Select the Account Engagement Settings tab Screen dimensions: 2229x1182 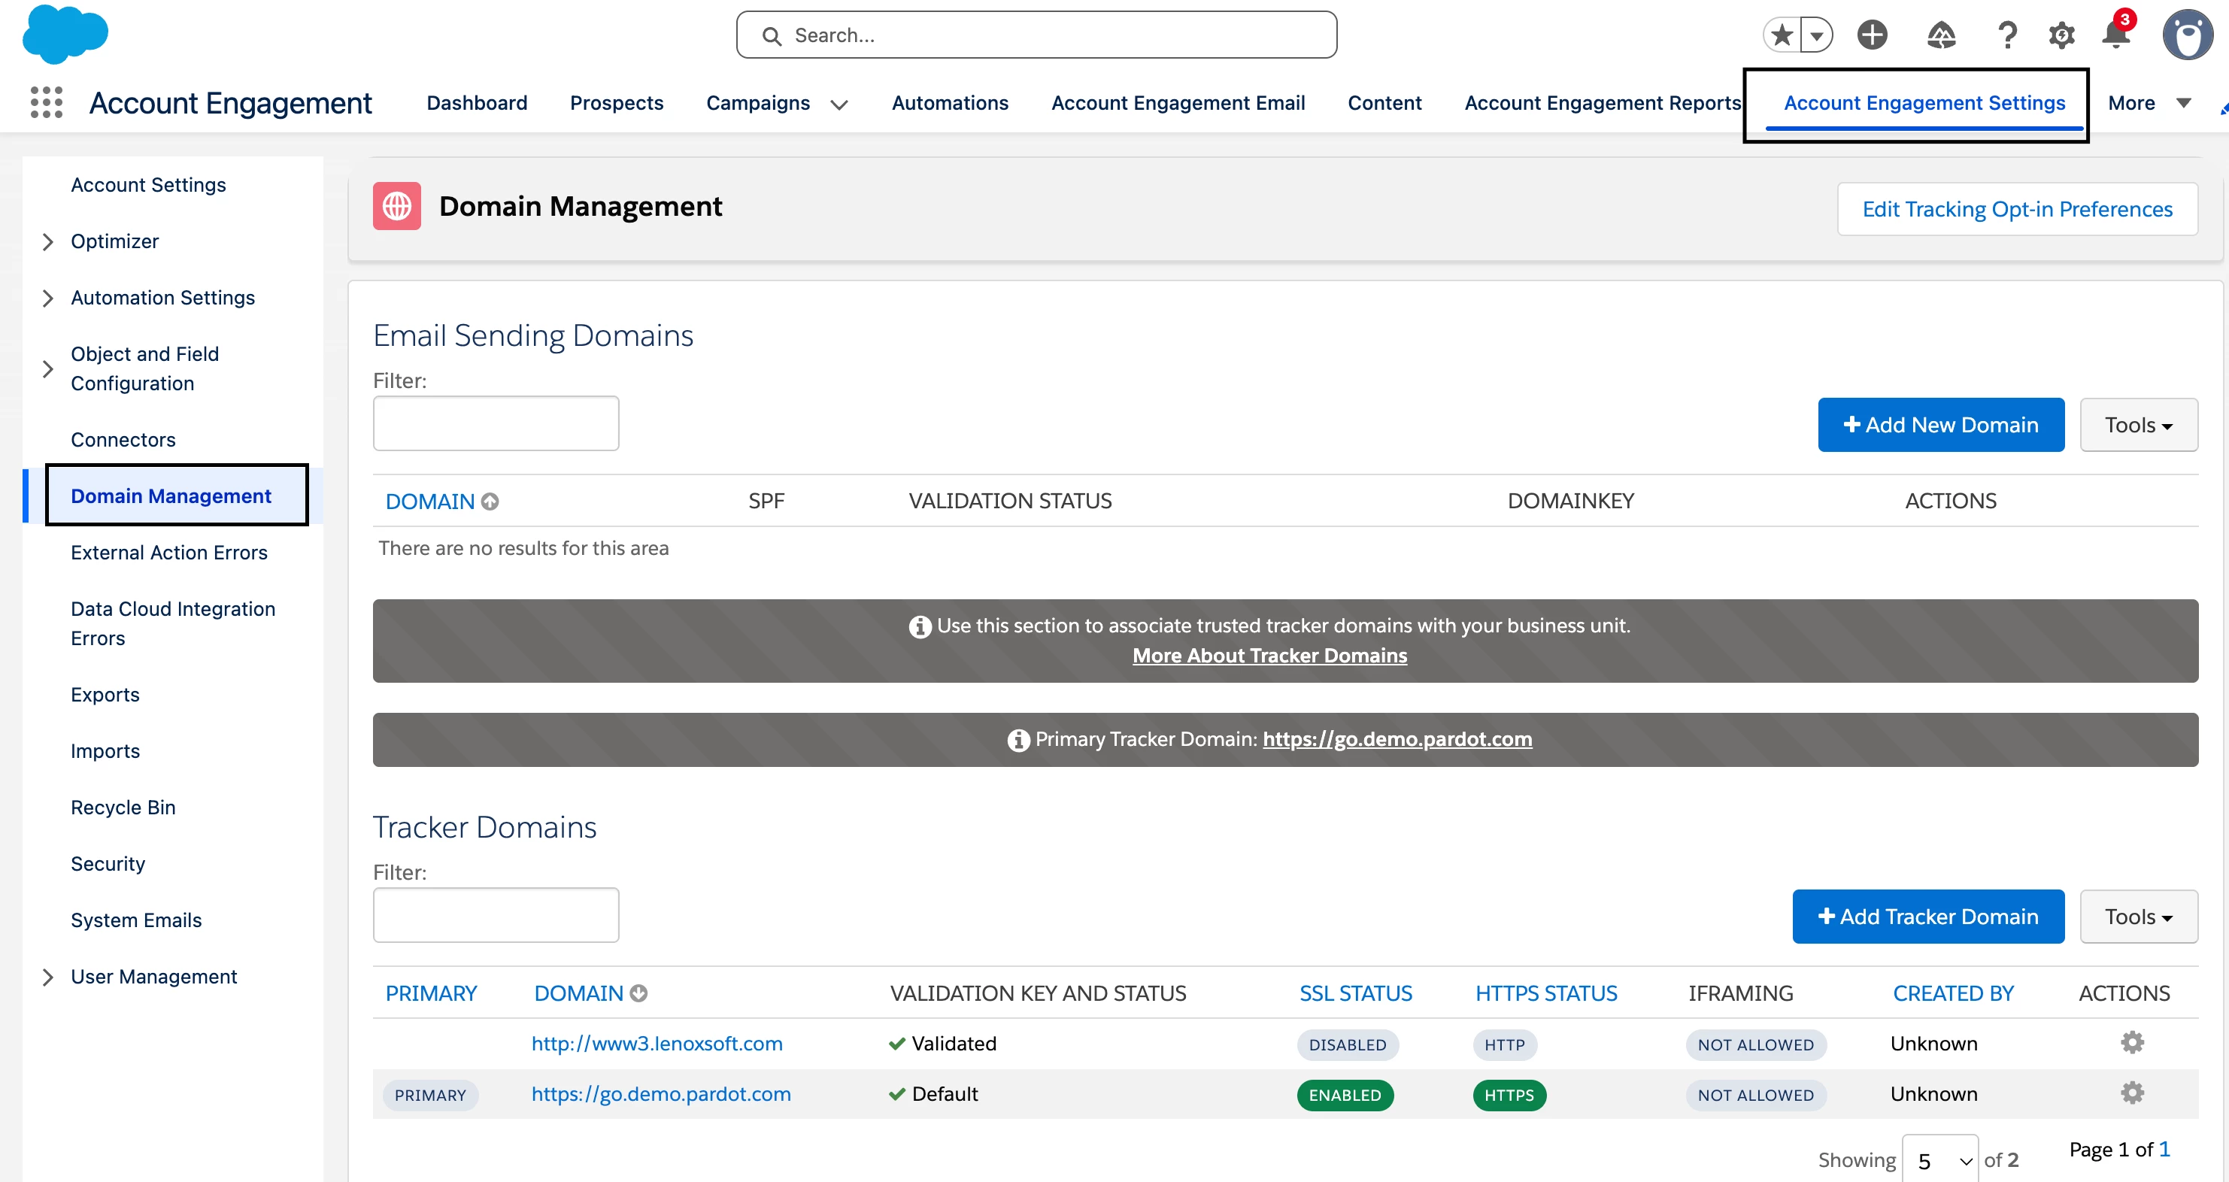point(1924,103)
